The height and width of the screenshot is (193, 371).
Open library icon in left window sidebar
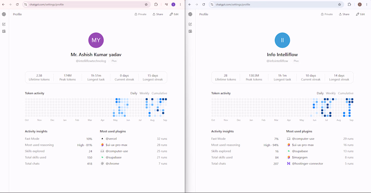pyautogui.click(x=4, y=31)
